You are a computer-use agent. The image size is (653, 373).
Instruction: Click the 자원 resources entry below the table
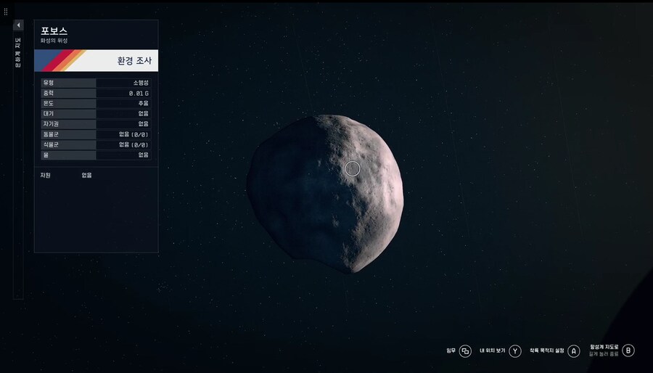click(45, 175)
